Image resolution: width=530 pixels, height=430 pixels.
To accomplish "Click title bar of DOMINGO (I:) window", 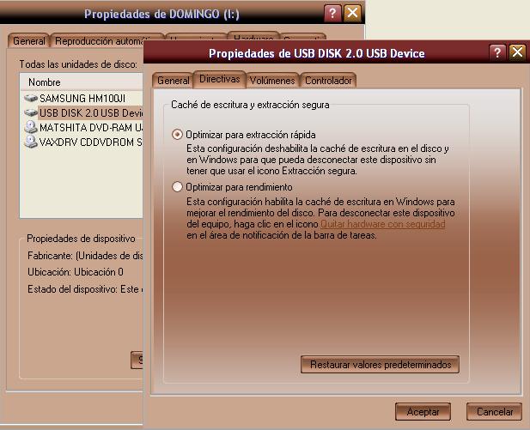I will coord(161,14).
